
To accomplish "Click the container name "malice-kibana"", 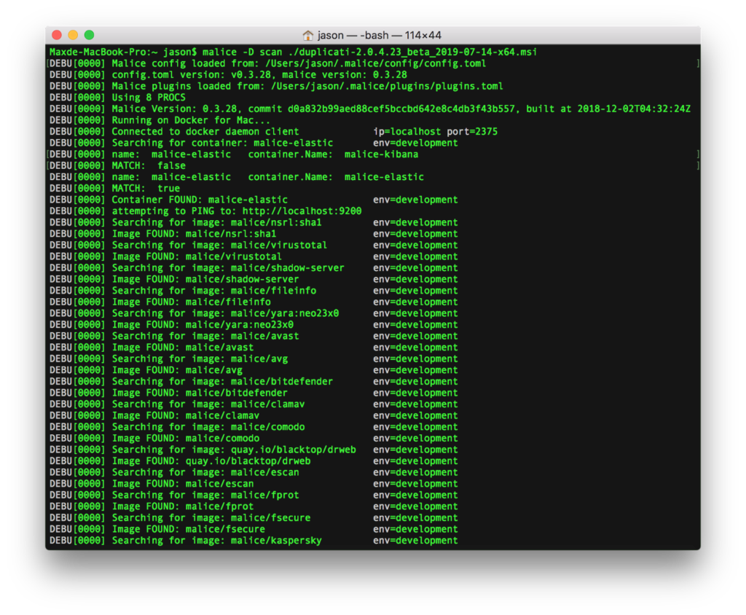I will (381, 154).
